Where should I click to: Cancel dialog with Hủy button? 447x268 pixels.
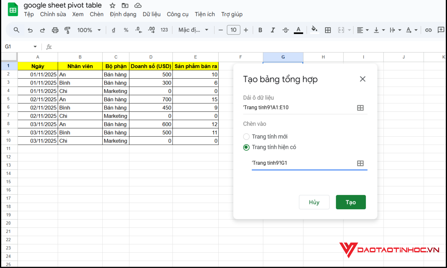click(x=314, y=202)
